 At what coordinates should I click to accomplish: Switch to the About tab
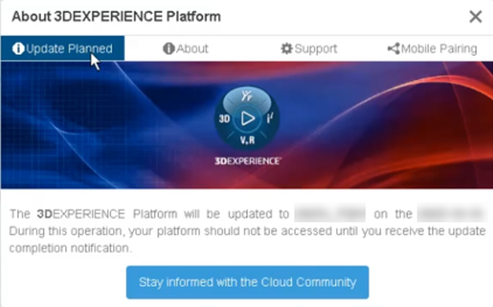point(185,49)
